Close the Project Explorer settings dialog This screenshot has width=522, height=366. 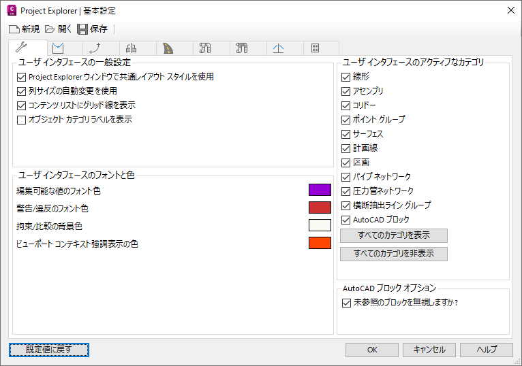[x=511, y=10]
